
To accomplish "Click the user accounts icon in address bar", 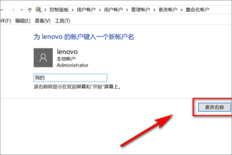I will (39, 10).
